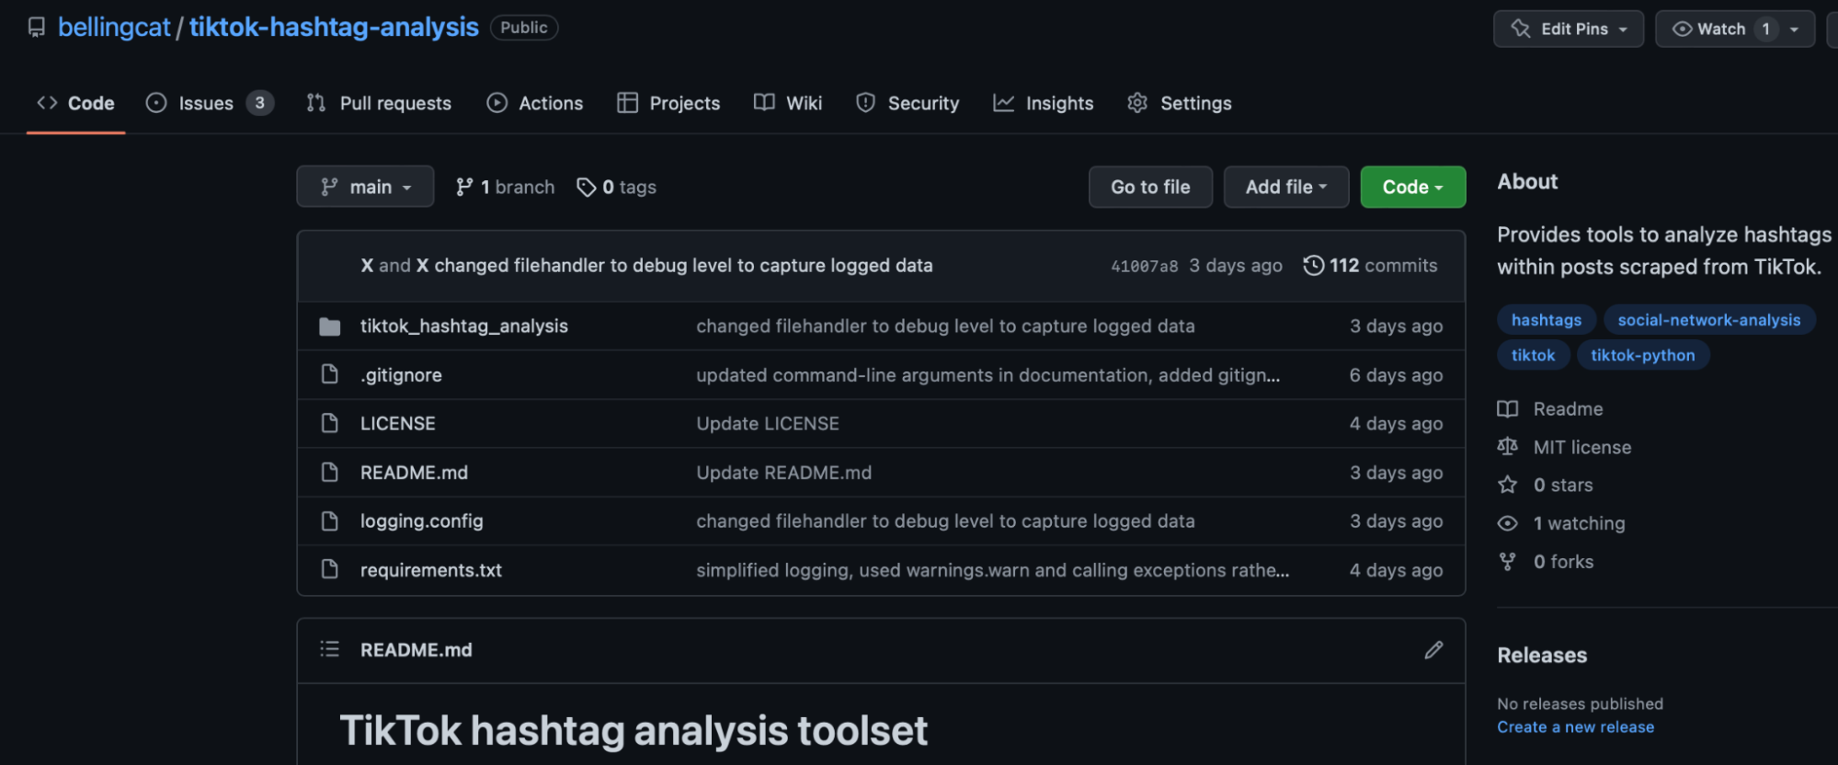
Task: Open the README table of contents icon
Action: (329, 650)
